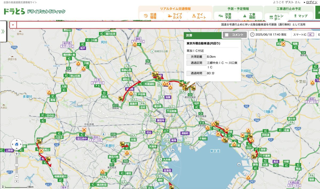Image resolution: width=320 pixels, height=189 pixels.
Task: Click the closure X above 国立府中
Action: tap(84, 130)
